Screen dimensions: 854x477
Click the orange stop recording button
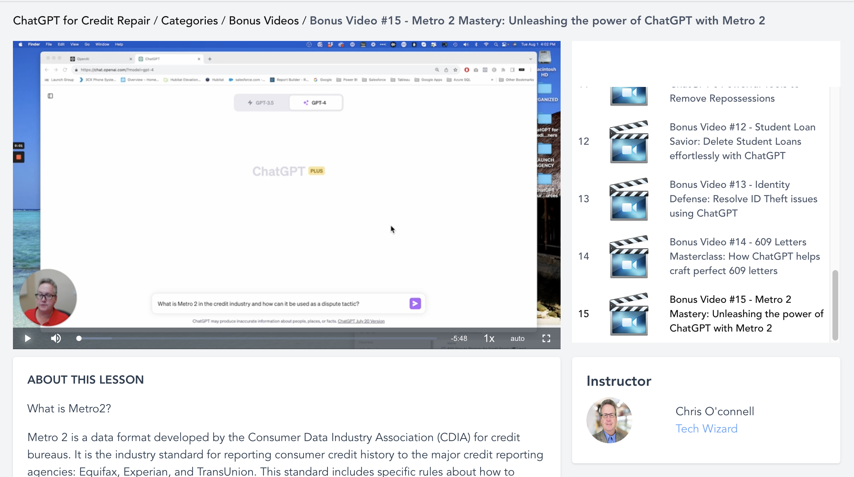[19, 157]
